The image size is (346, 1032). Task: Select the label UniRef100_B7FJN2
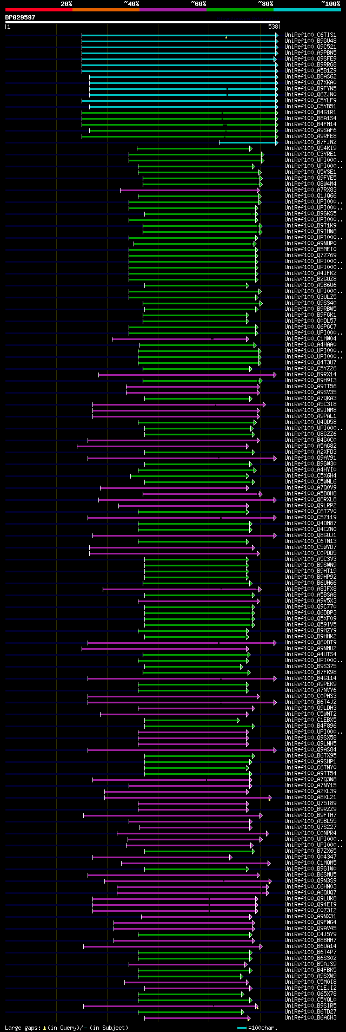pyautogui.click(x=310, y=142)
